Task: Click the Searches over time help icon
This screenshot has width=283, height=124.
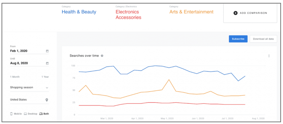Action: [x=102, y=56]
